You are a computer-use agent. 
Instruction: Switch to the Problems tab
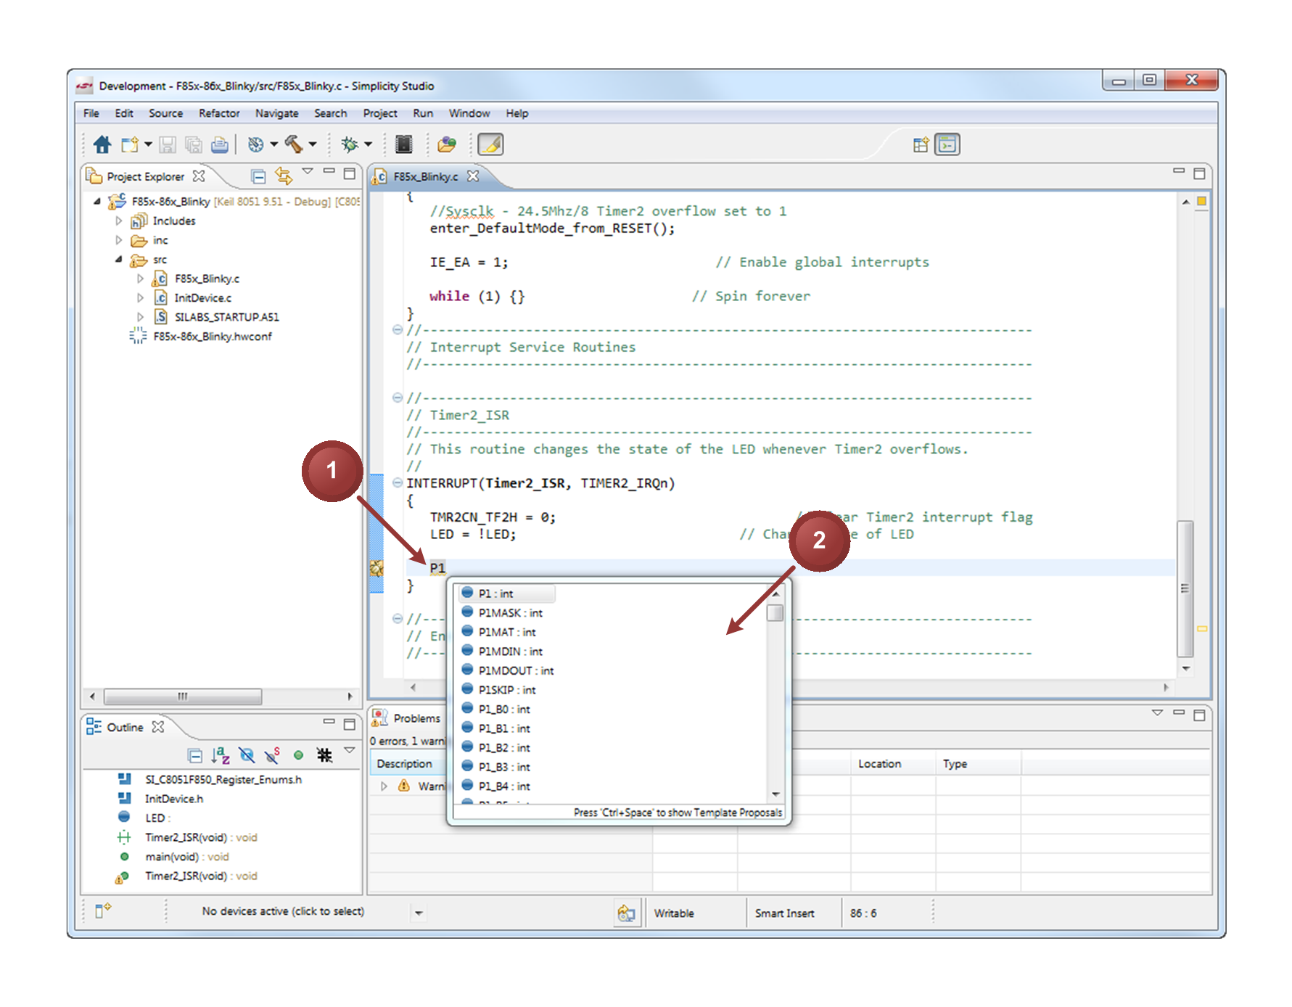click(x=417, y=718)
